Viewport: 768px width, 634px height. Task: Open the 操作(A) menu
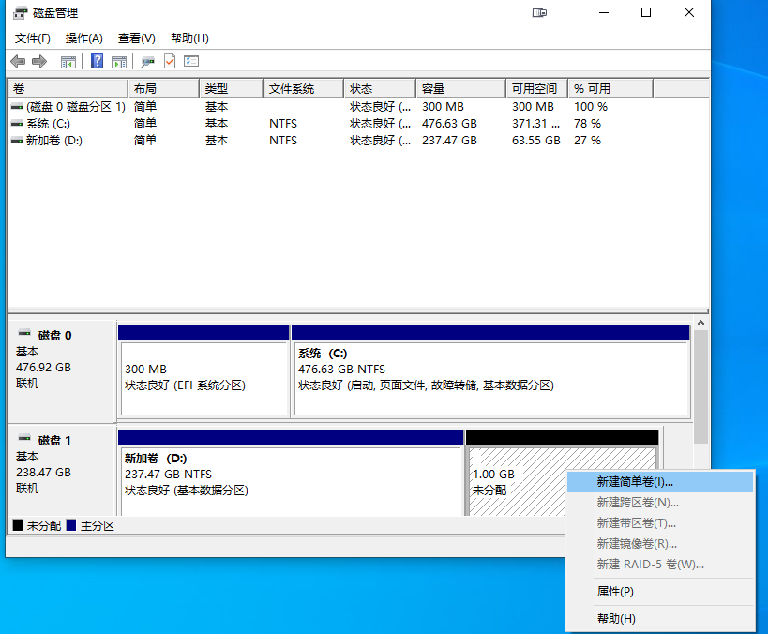tap(83, 38)
